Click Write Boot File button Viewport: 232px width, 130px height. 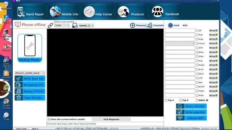coord(30,79)
